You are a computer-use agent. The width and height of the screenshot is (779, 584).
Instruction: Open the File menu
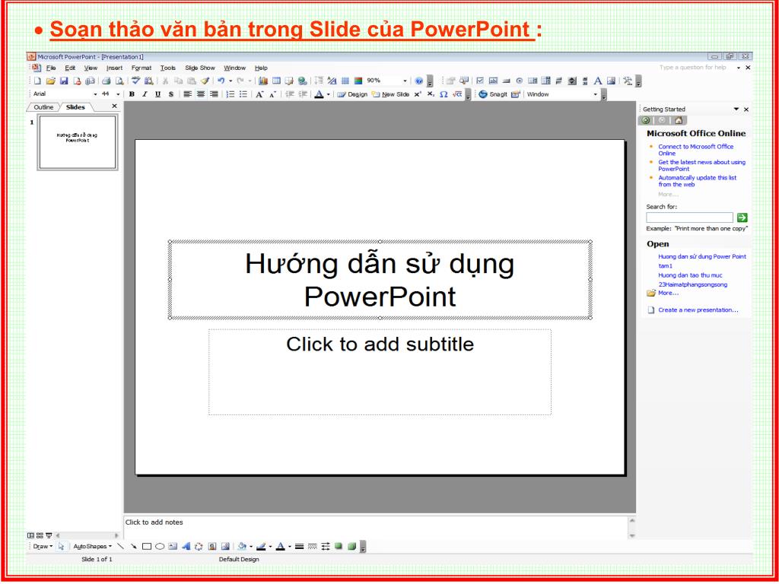(x=51, y=68)
